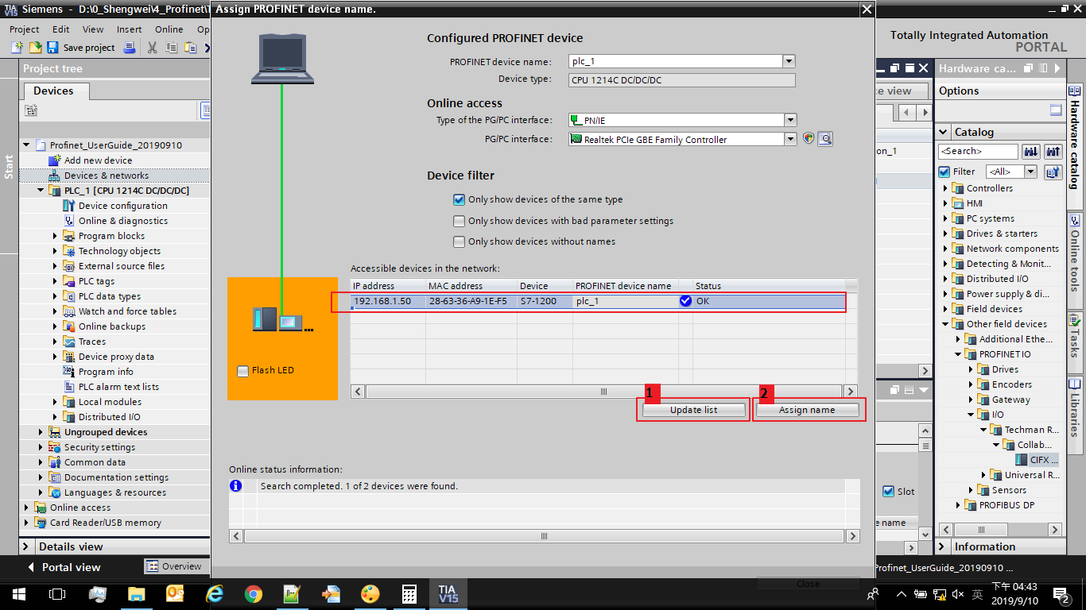Click the Assign name button
The width and height of the screenshot is (1086, 610).
(x=807, y=410)
